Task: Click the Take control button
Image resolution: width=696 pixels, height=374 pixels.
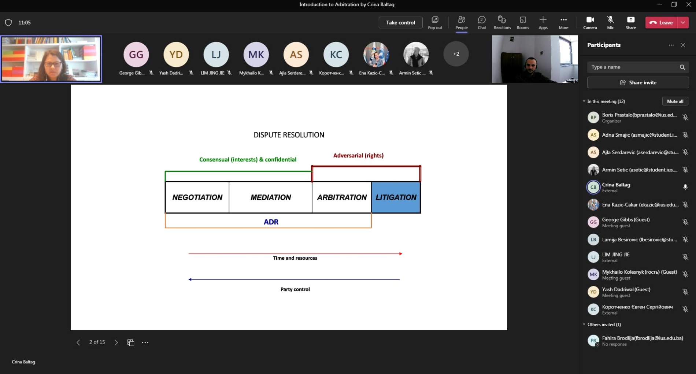Action: [400, 23]
